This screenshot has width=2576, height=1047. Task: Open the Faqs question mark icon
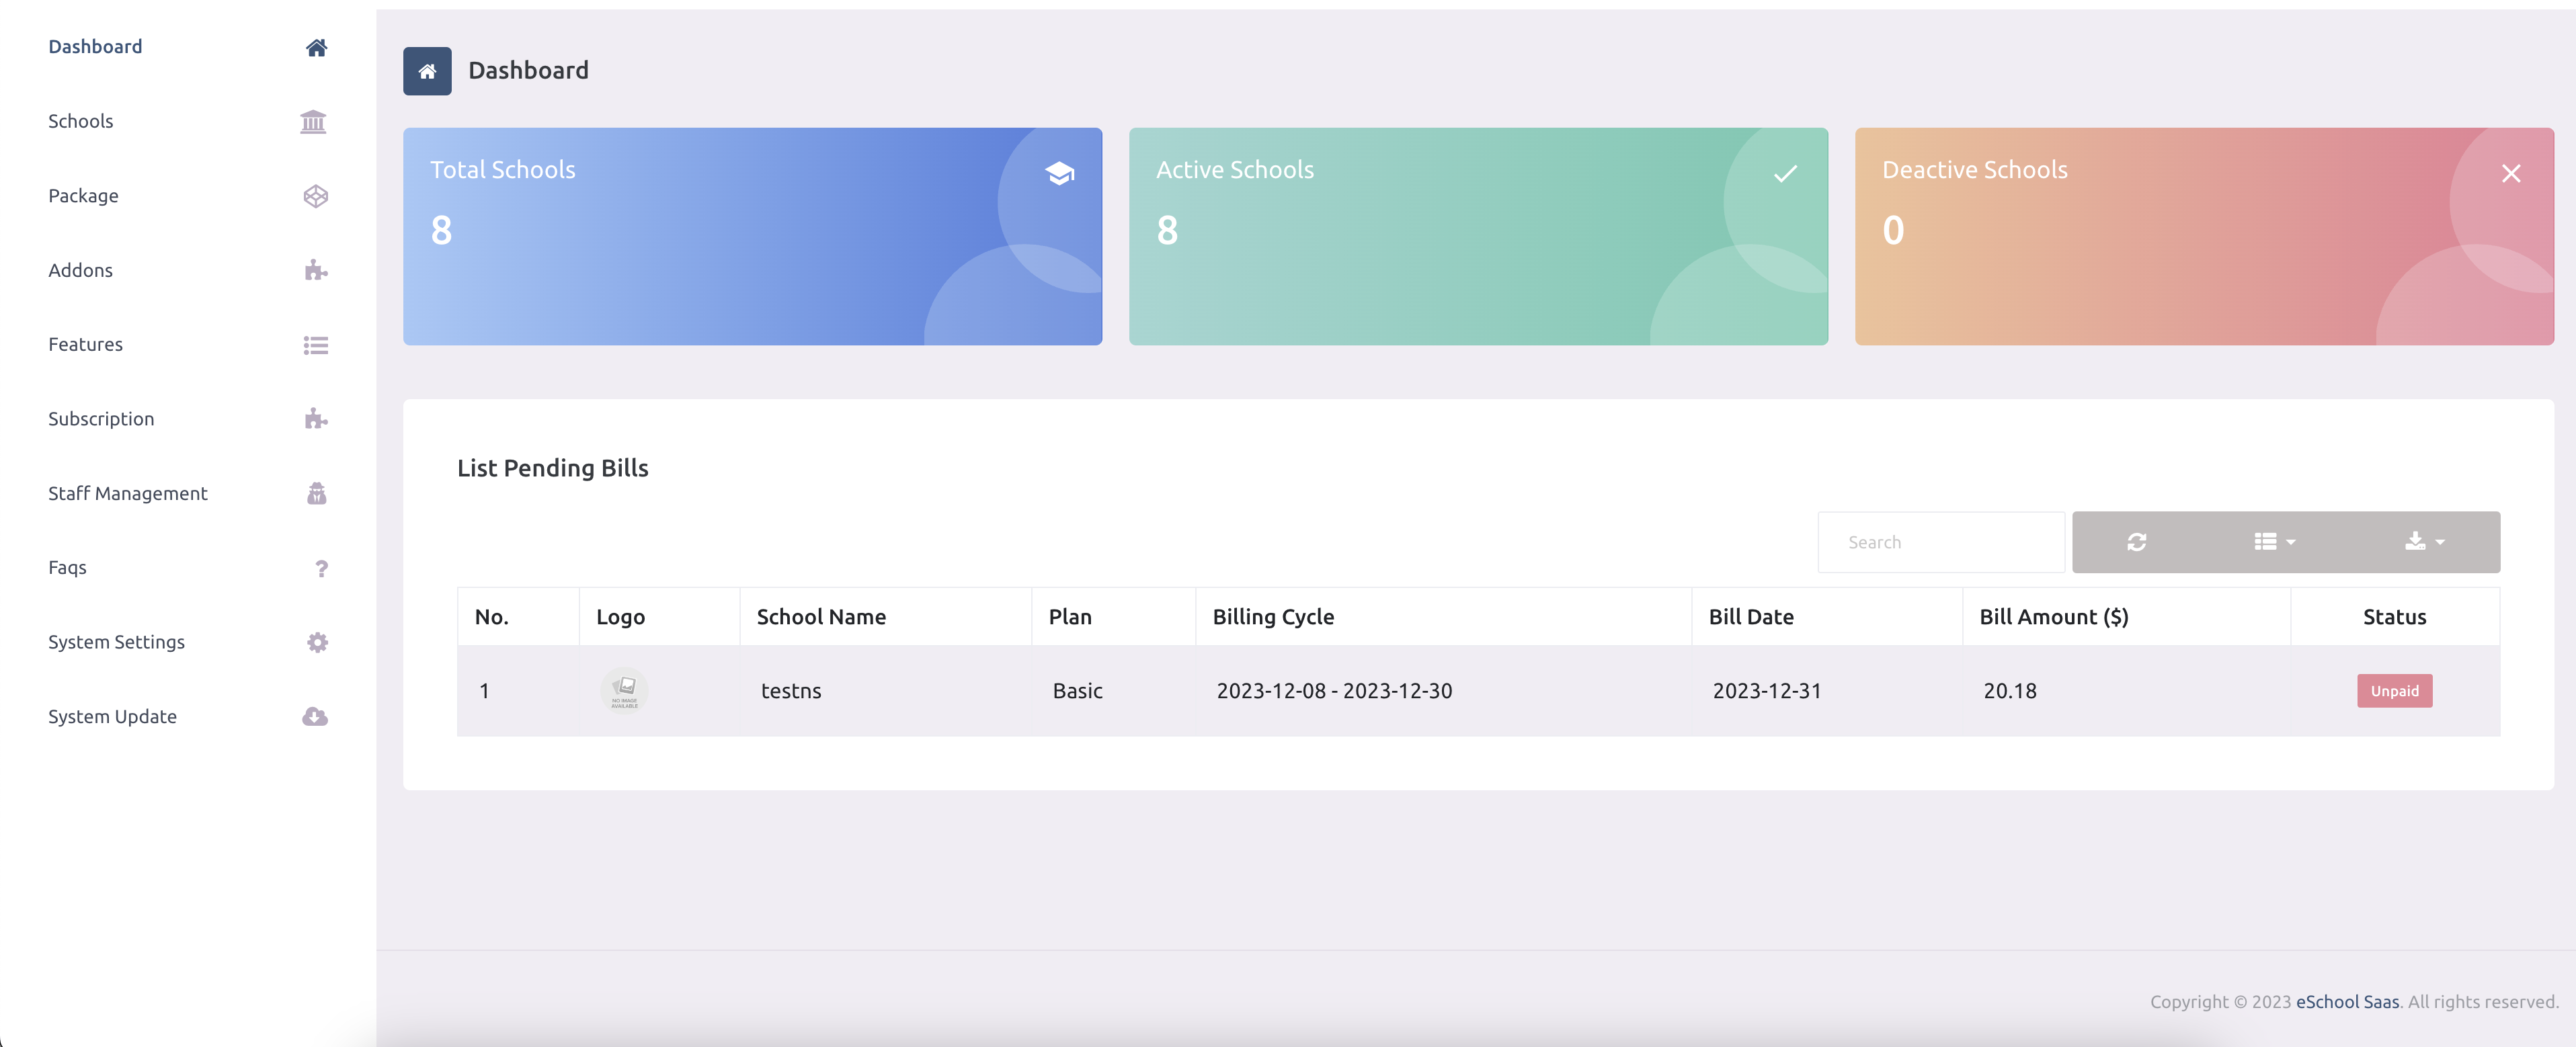click(x=320, y=569)
